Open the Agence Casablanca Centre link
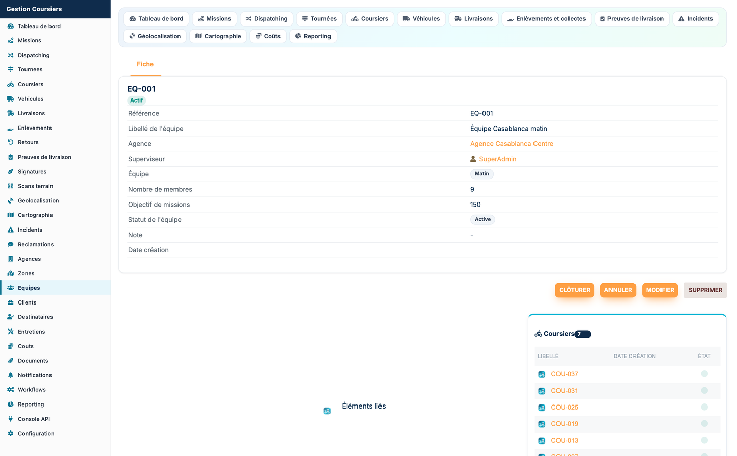737x456 pixels. point(512,144)
